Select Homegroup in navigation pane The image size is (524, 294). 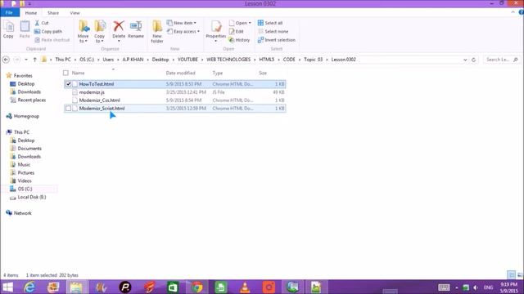pos(26,116)
